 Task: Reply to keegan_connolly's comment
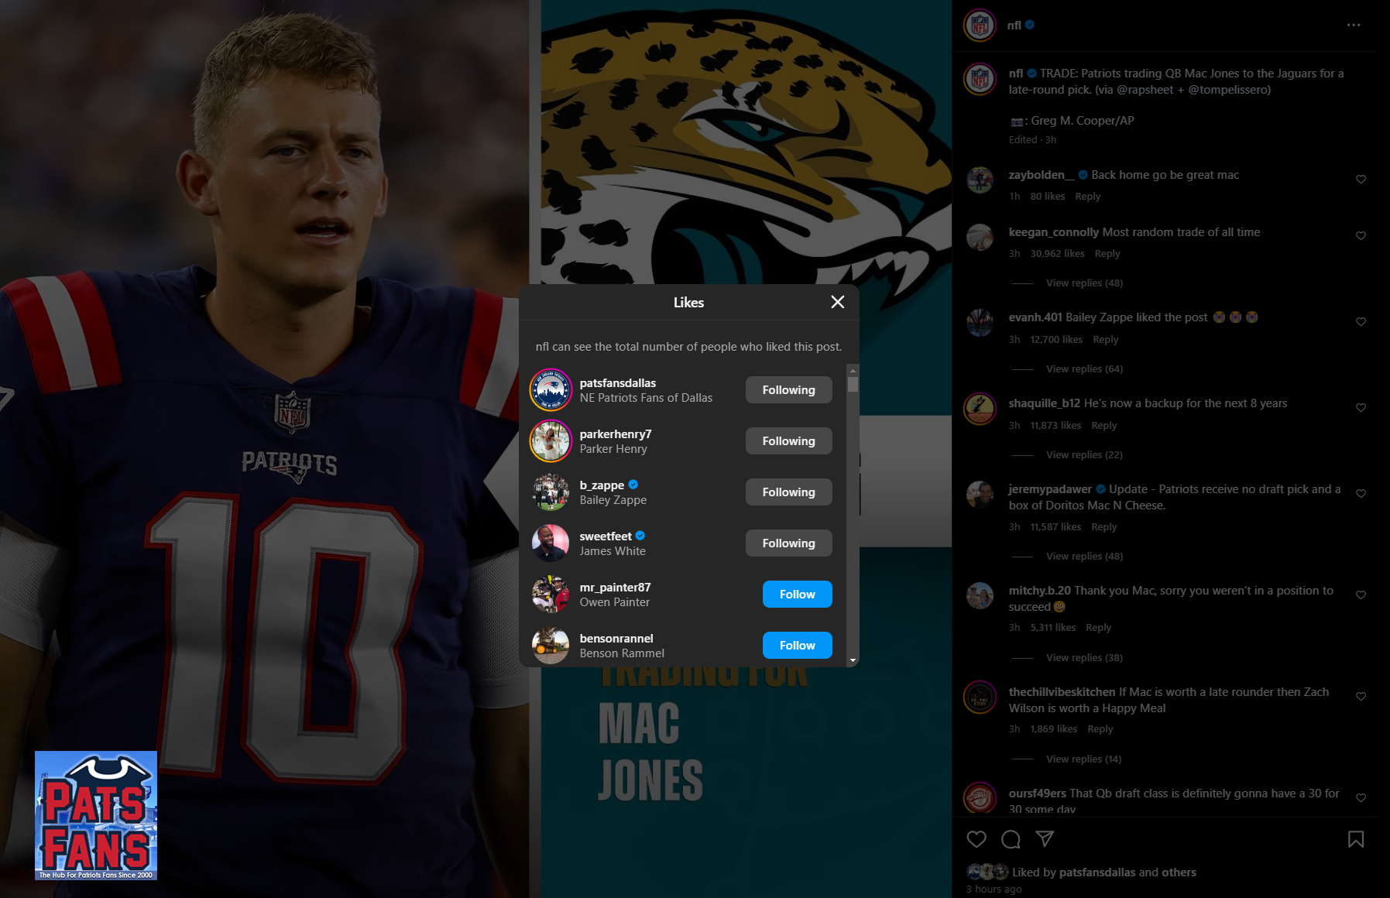(1107, 253)
